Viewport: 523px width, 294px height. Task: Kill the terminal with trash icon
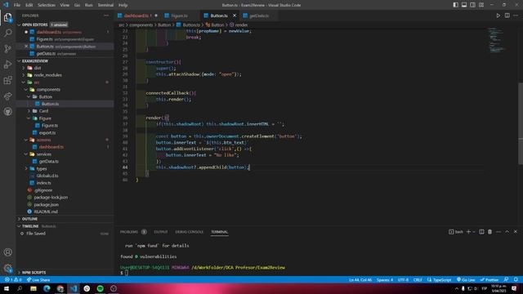coord(489,232)
